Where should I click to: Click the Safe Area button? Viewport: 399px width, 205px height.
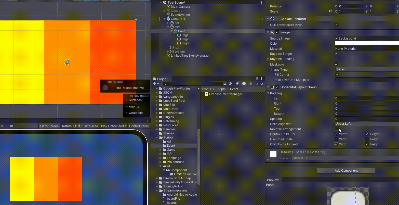(x=91, y=126)
